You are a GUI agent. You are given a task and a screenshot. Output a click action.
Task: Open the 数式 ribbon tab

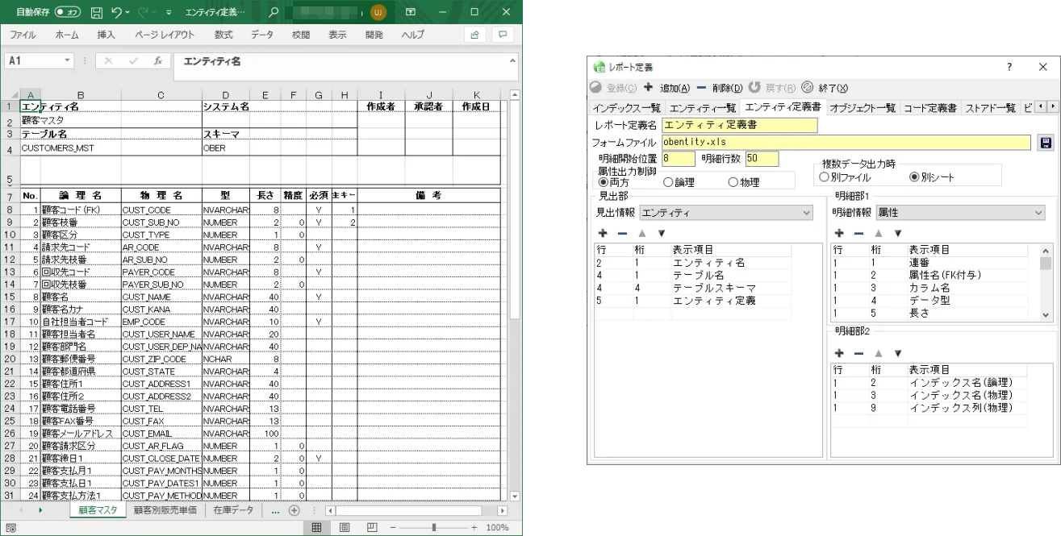(223, 35)
